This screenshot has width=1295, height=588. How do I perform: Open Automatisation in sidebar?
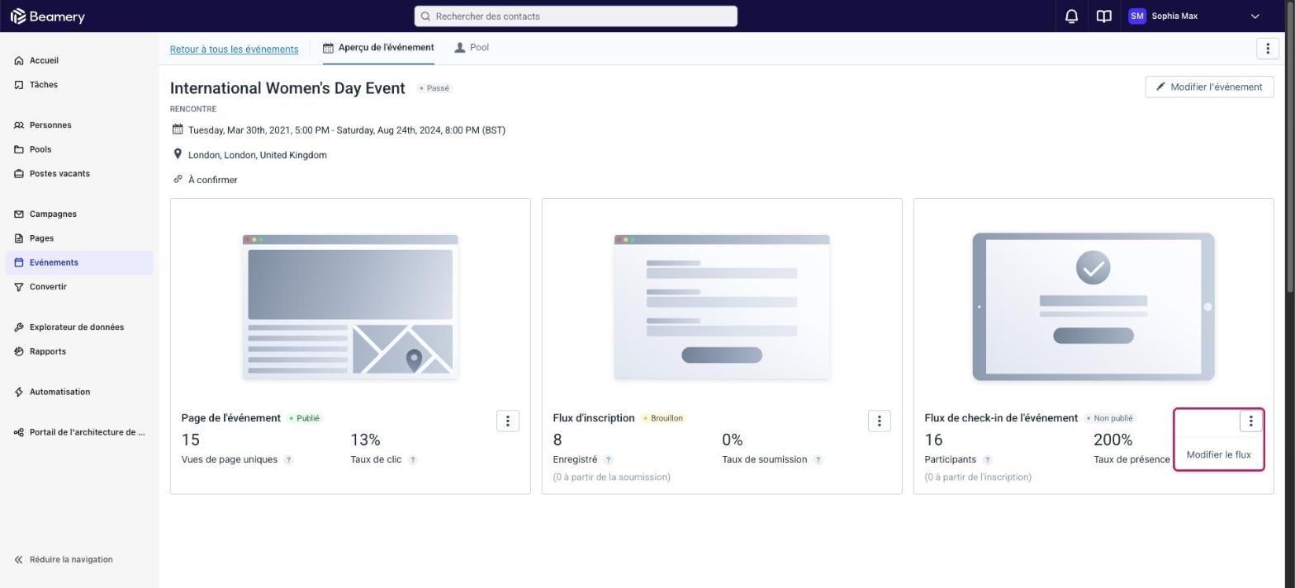pos(79,393)
